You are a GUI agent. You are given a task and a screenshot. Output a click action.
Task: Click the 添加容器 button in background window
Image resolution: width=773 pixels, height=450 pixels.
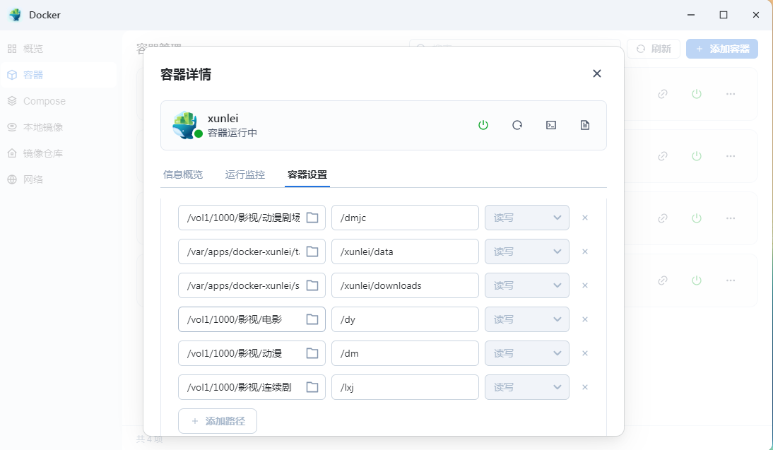point(722,49)
